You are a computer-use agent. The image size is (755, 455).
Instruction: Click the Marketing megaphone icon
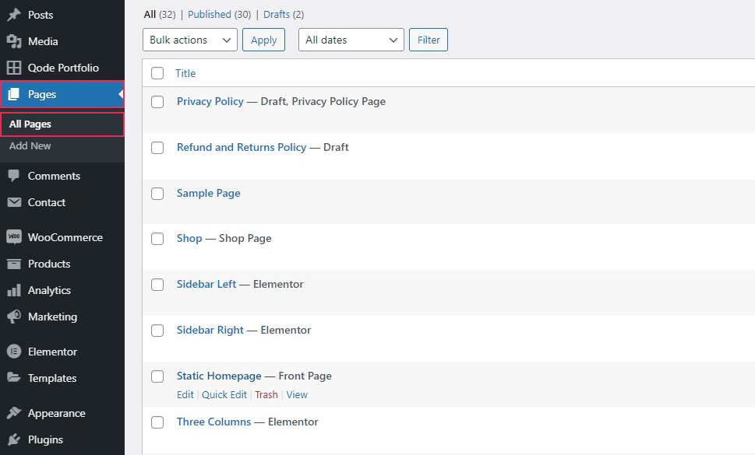(x=14, y=317)
